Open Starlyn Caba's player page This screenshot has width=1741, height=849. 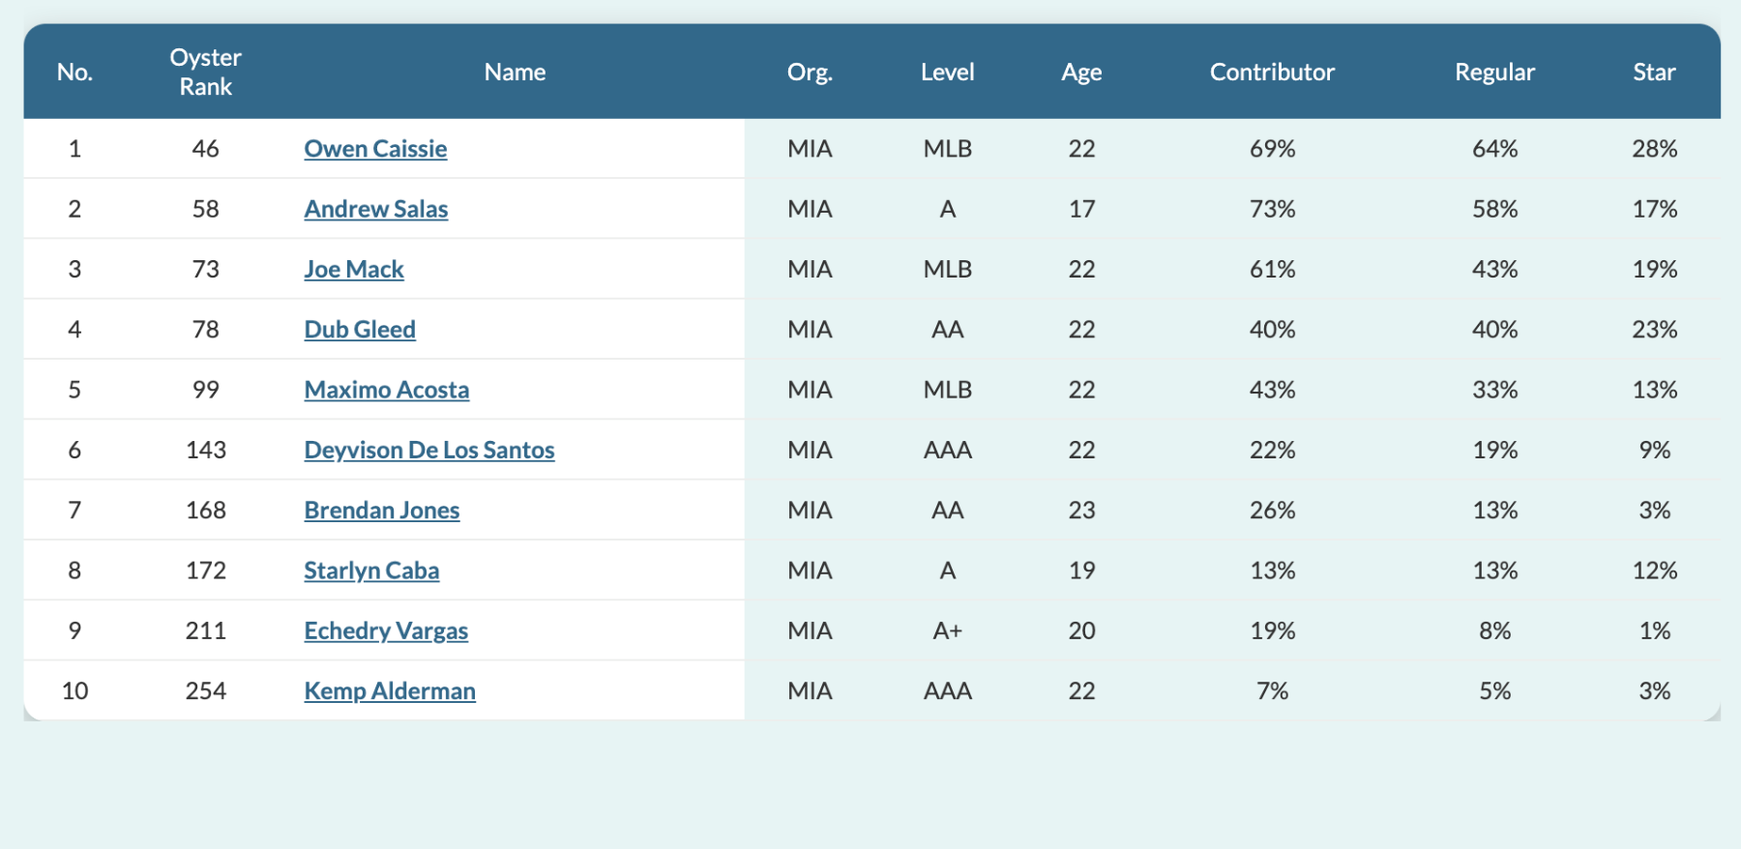click(x=370, y=570)
